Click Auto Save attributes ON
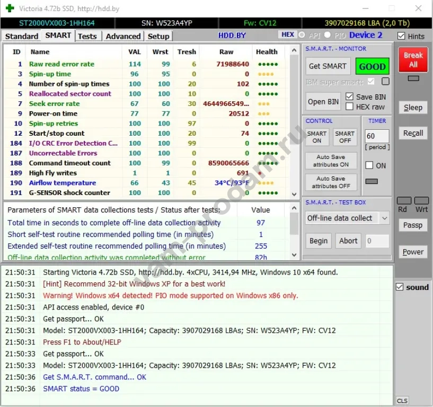Viewport: 433px width, 407px height. pyautogui.click(x=331, y=161)
